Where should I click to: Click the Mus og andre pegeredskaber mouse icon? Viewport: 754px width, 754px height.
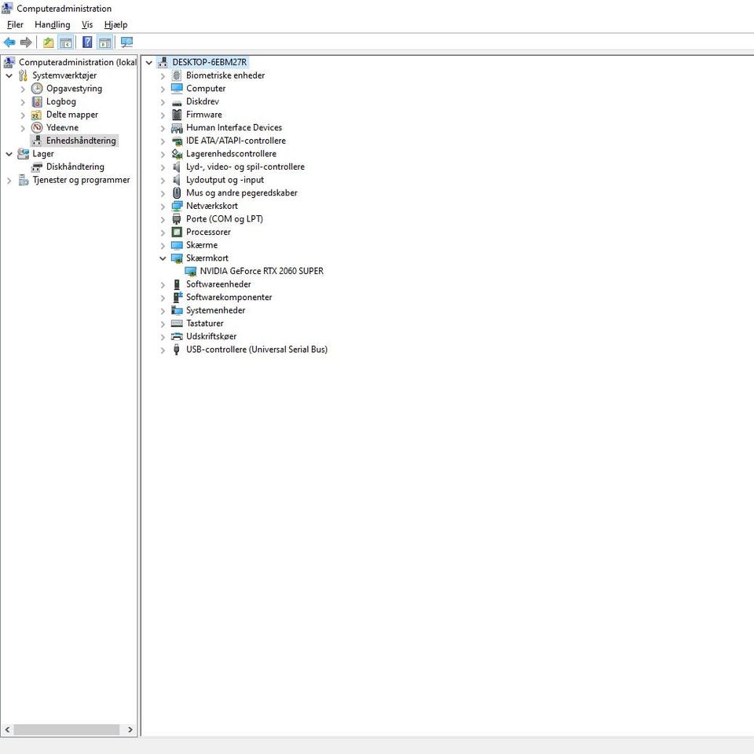177,193
